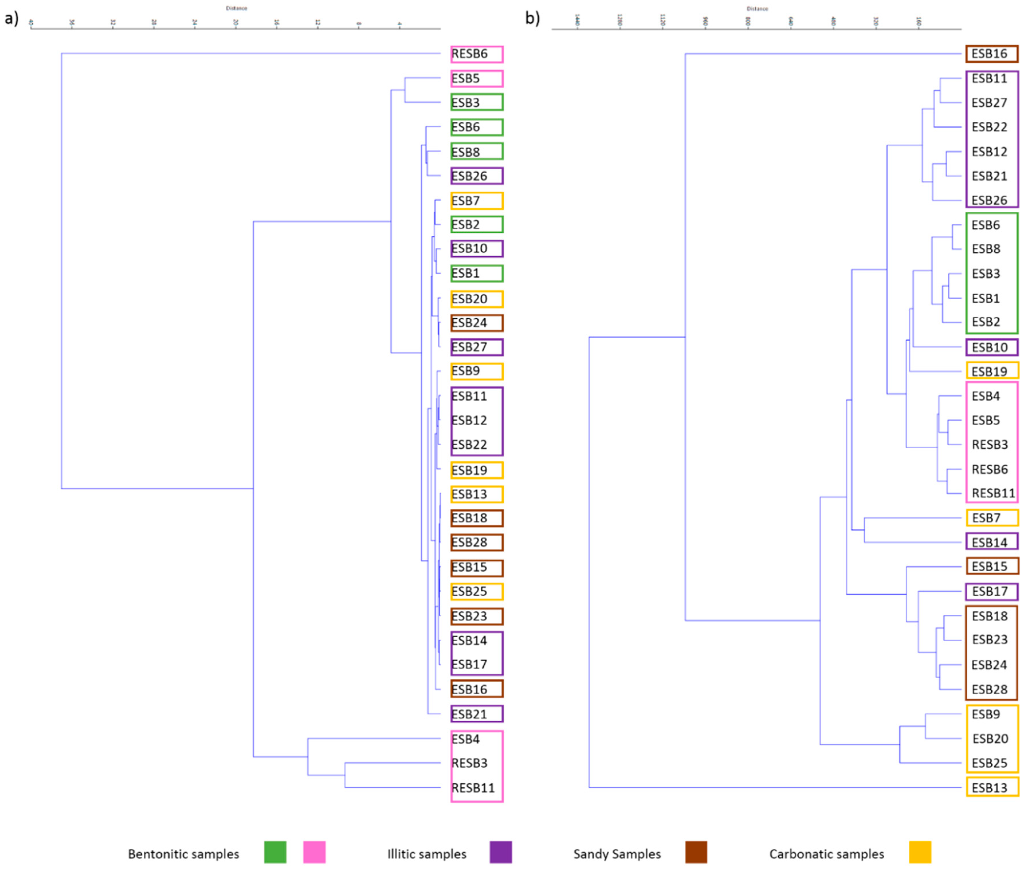Screen dimensions: 1027x871
Task: Click ESB13 label in panel a
Action: coord(469,494)
